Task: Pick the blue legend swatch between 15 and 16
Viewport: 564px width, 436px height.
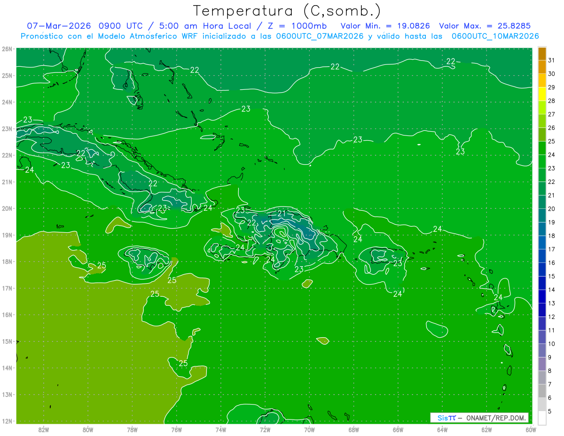Action: [542, 270]
